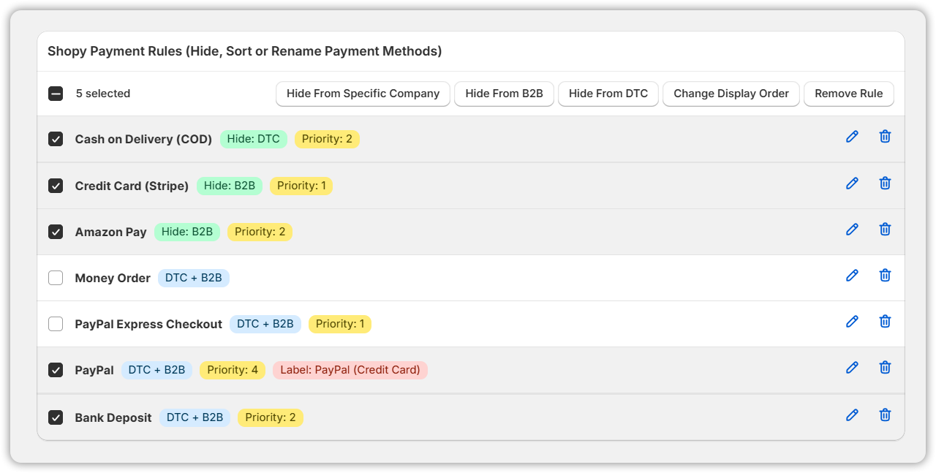Click the Bank Deposit name
The height and width of the screenshot is (473, 936).
pos(113,417)
